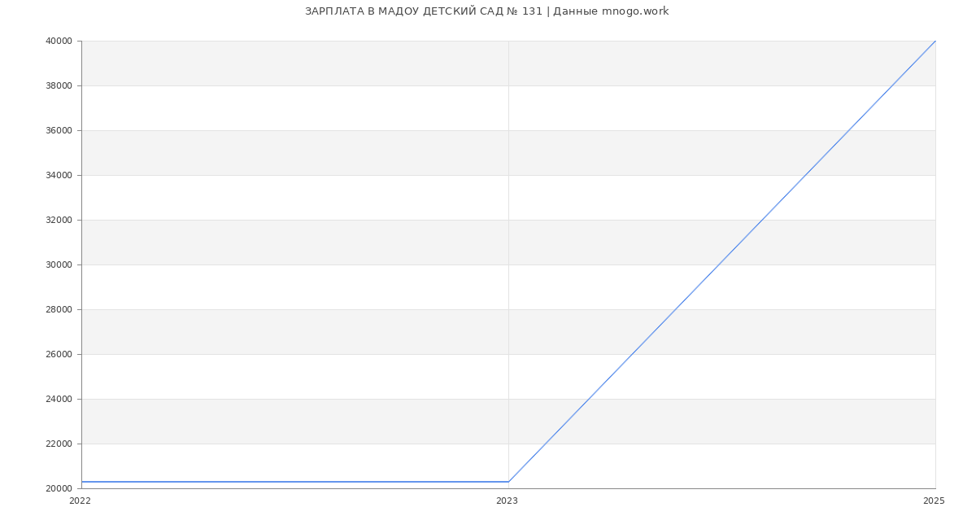This screenshot has width=976, height=529.
Task: Click the 2025 x-axis label
Action: point(934,501)
